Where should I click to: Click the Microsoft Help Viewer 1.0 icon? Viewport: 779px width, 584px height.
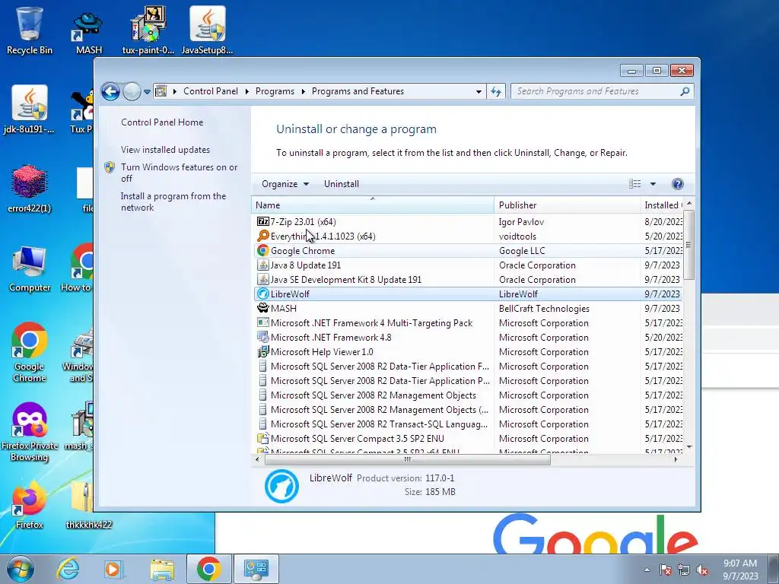point(262,351)
